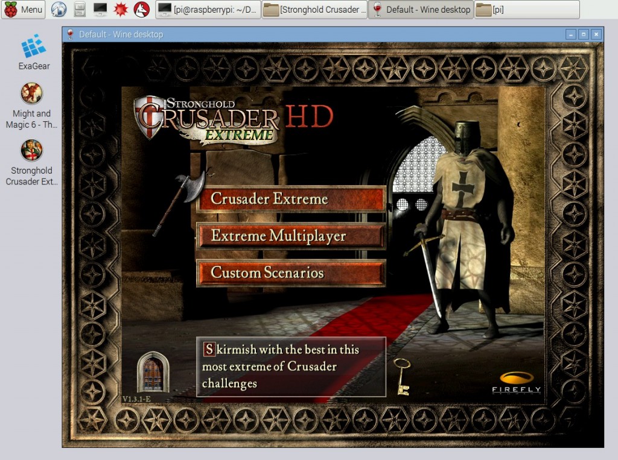Screen dimensions: 618x460
Task: Open Might and Magic 6 desktop shortcut
Action: point(31,106)
